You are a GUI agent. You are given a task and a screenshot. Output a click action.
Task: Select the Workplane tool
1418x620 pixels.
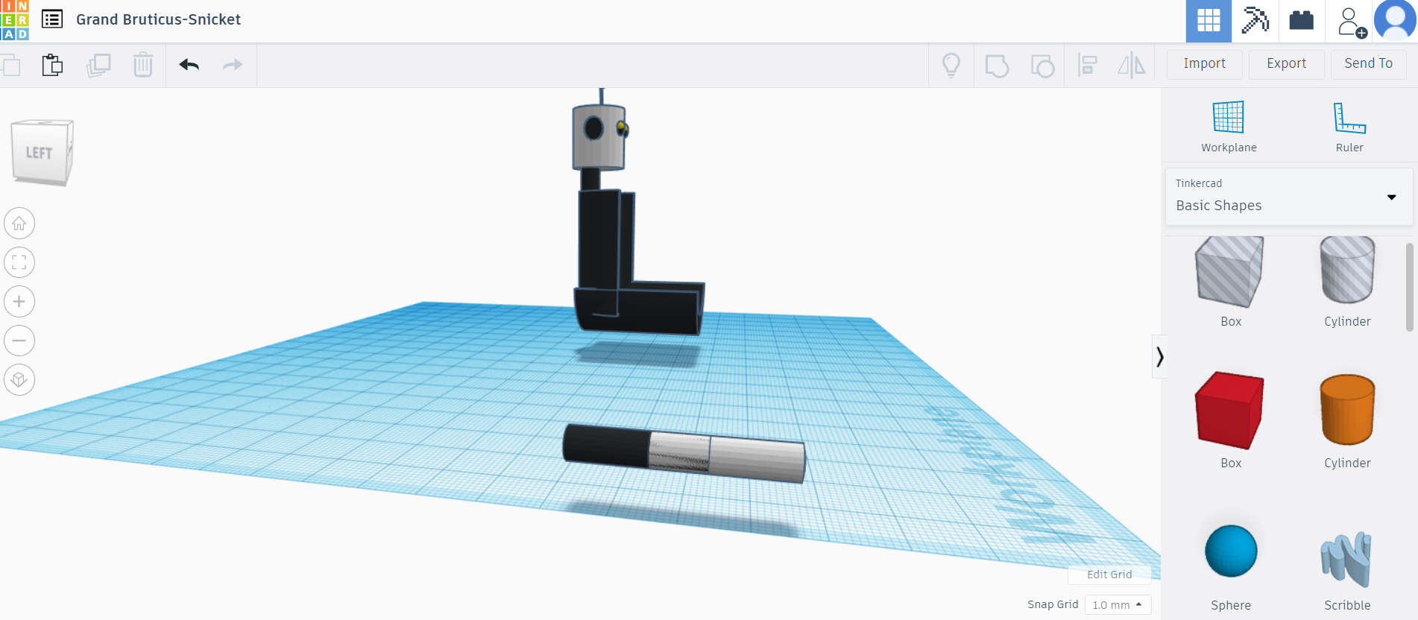[x=1229, y=127]
